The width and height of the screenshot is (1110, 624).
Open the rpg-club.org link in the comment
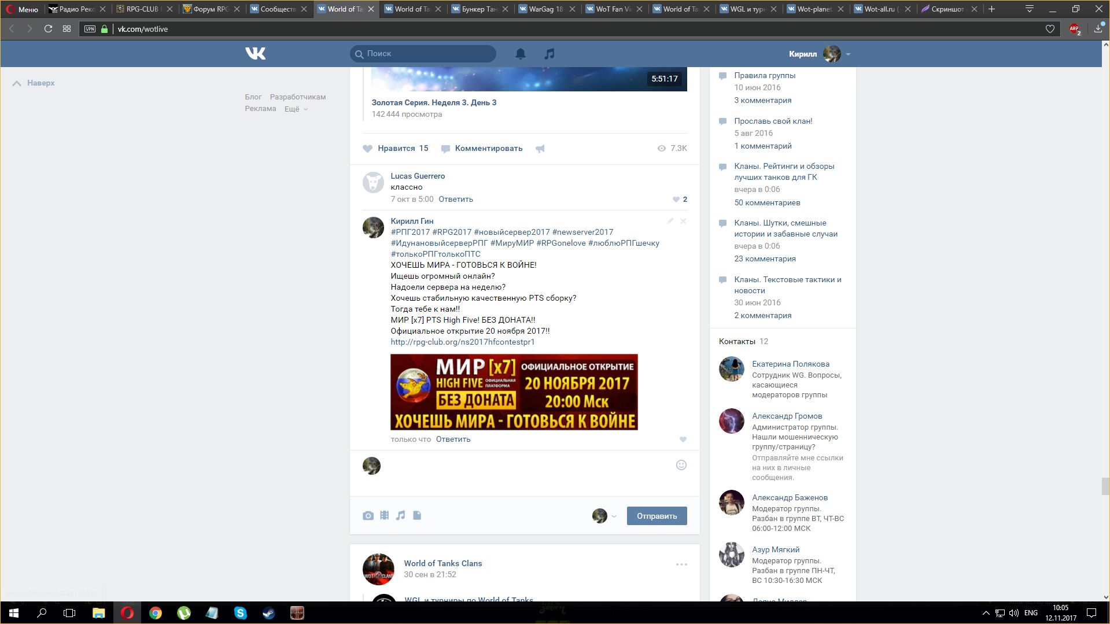[x=463, y=342]
